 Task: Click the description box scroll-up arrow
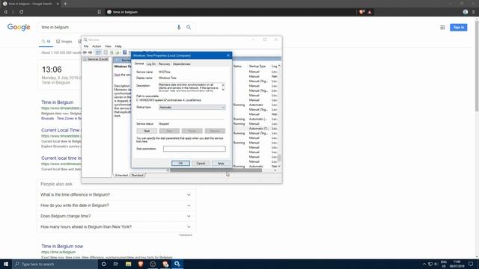click(x=223, y=84)
